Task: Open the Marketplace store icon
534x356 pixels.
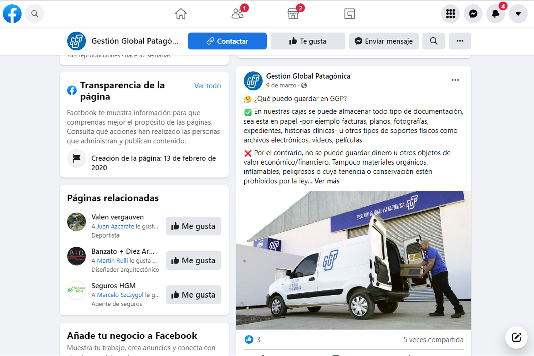Action: point(293,14)
